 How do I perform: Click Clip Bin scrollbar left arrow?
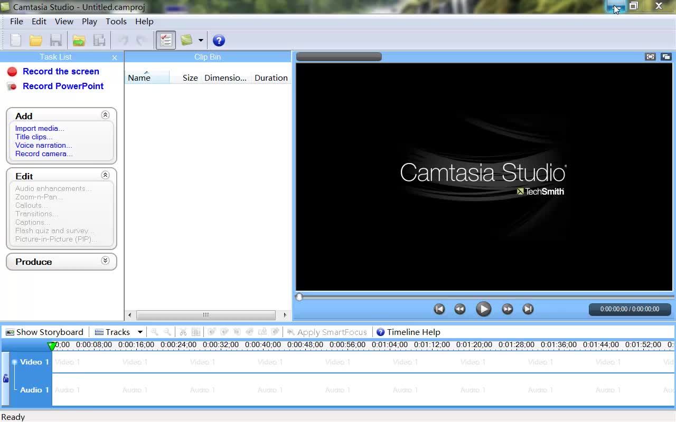130,315
